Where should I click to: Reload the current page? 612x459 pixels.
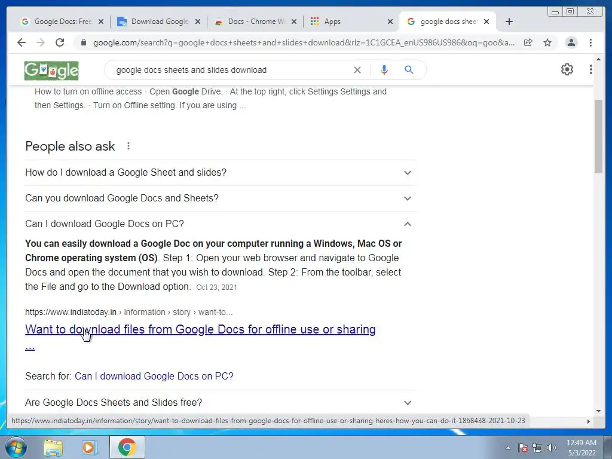pyautogui.click(x=60, y=42)
